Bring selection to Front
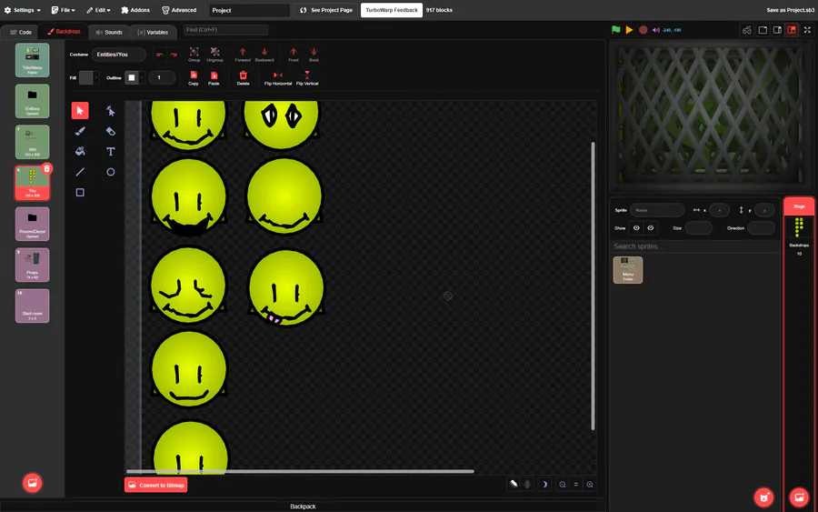Image resolution: width=818 pixels, height=512 pixels. point(294,55)
